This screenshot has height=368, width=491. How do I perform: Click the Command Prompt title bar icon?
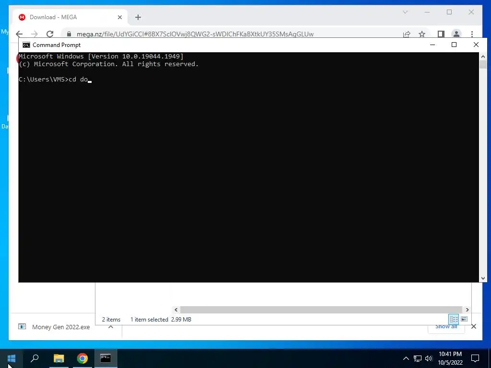click(26, 45)
